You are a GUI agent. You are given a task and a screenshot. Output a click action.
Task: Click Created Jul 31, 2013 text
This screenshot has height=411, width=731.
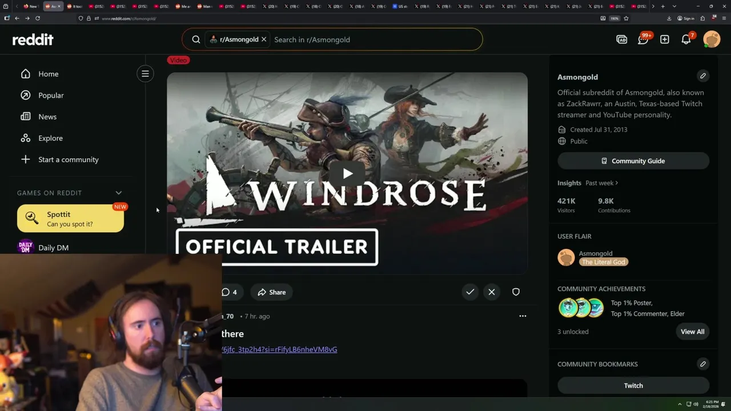599,130
